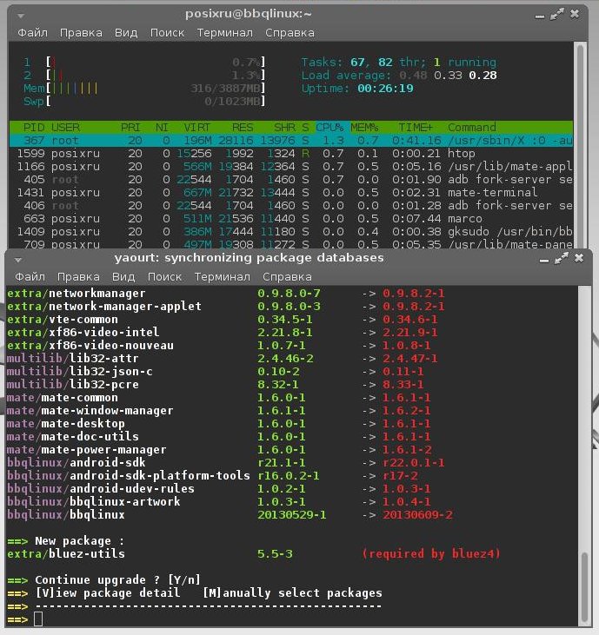Sort htop by NI column header
The width and height of the screenshot is (599, 635).
point(162,128)
